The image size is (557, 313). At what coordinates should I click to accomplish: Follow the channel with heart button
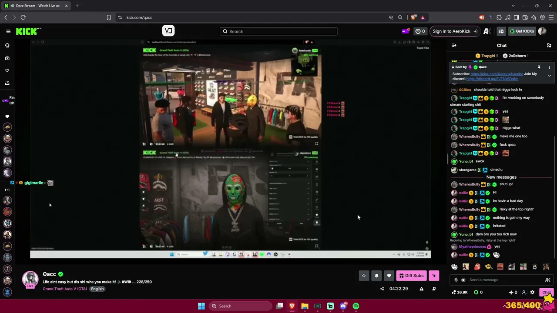(389, 276)
